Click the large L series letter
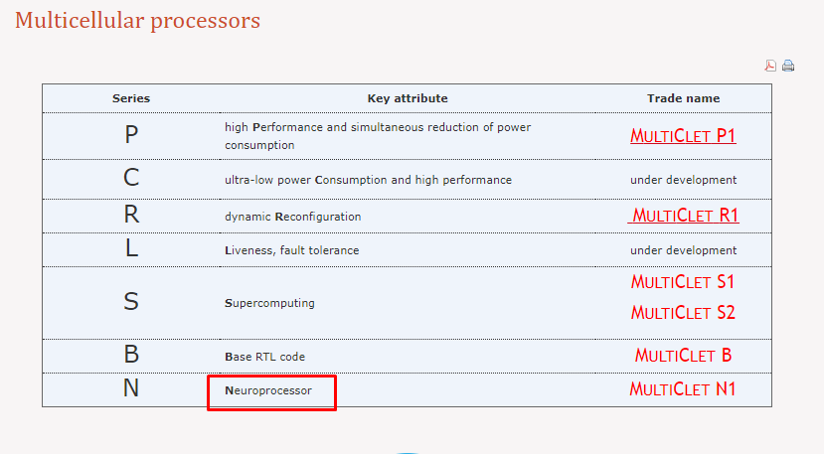Screen dimensions: 824x454 point(131,249)
